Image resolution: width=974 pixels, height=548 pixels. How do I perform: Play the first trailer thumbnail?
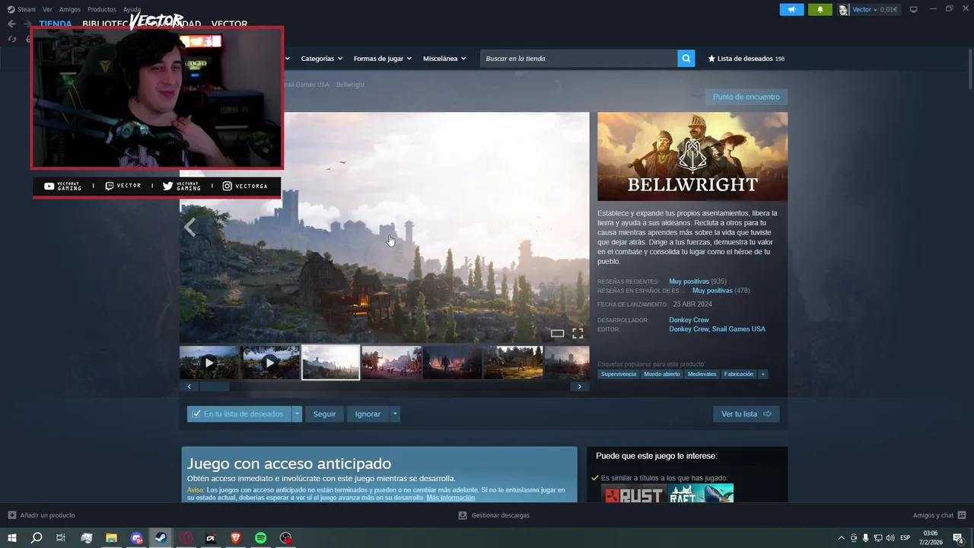click(209, 363)
